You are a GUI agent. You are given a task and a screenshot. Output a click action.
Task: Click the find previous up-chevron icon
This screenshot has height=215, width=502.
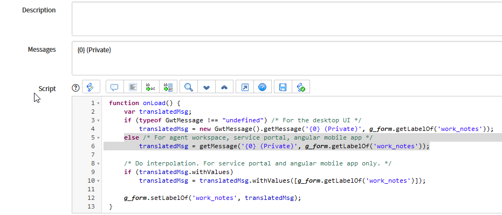(x=224, y=87)
